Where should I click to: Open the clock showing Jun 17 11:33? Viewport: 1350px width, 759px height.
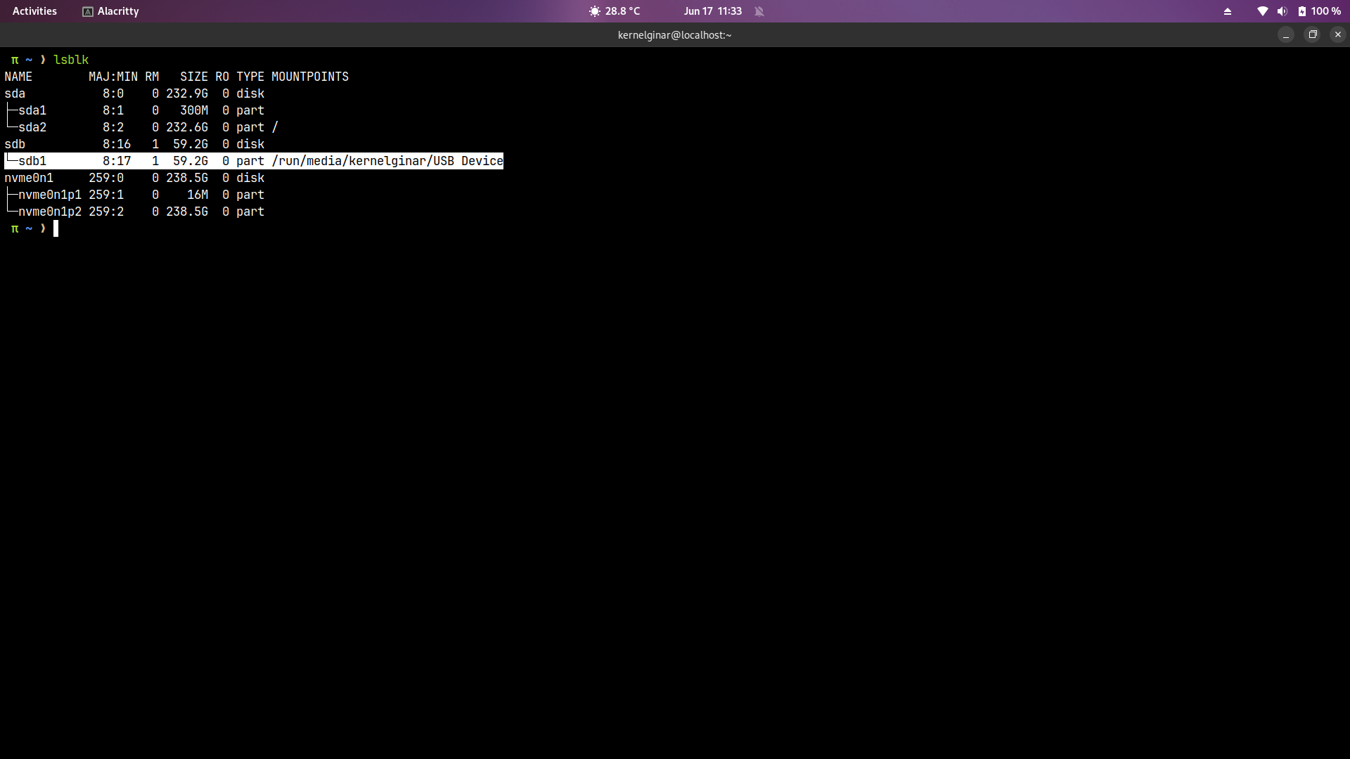pyautogui.click(x=712, y=11)
